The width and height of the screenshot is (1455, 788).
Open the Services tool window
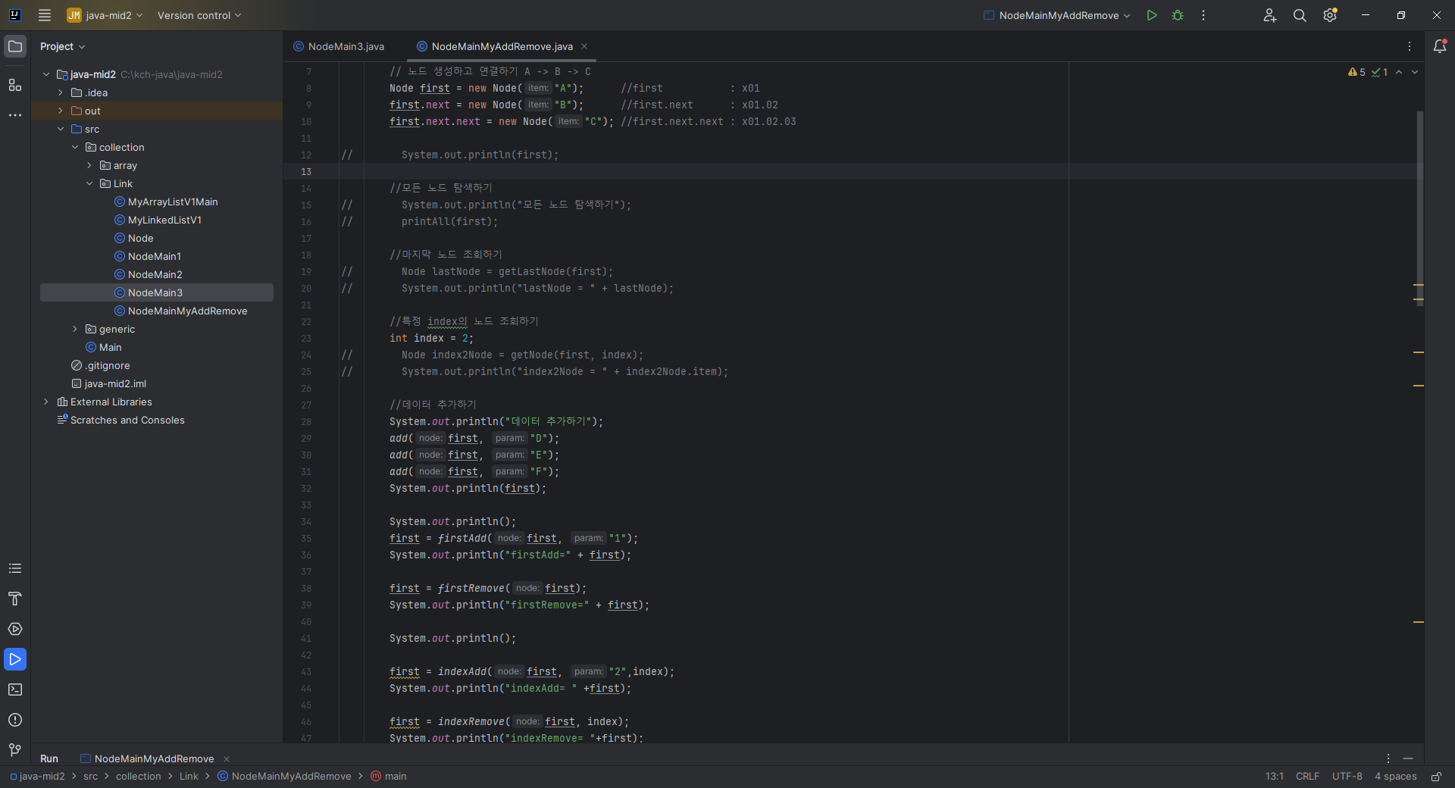tap(15, 629)
